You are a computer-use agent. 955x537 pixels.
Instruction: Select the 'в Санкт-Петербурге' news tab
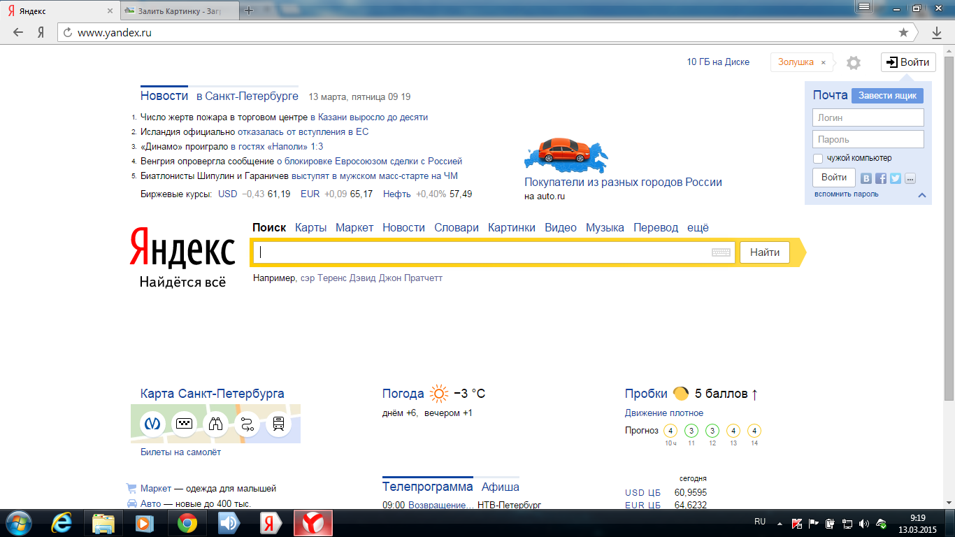point(247,96)
